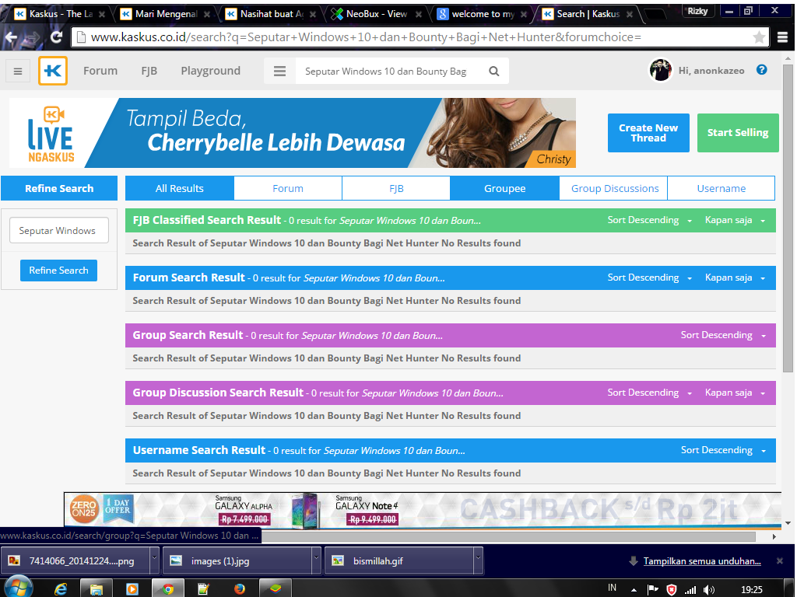
Task: Click the Start Selling button
Action: [738, 133]
